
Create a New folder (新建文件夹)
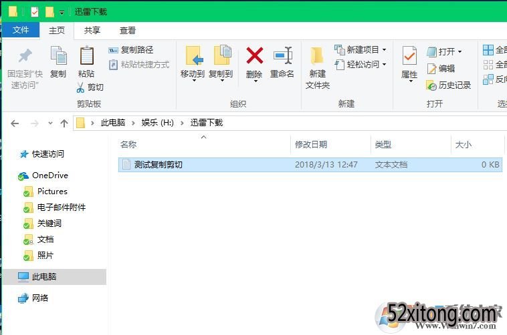tap(318, 68)
